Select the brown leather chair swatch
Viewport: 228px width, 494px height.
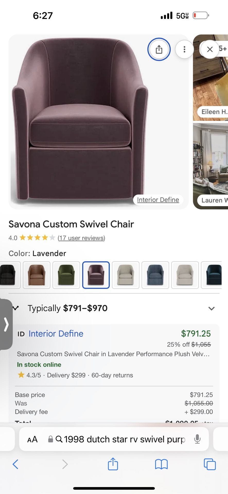37,275
